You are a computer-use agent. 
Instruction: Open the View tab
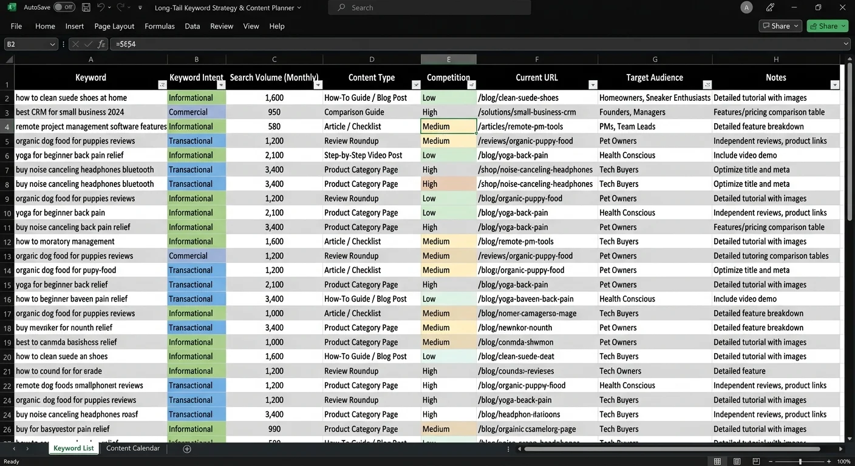[251, 26]
